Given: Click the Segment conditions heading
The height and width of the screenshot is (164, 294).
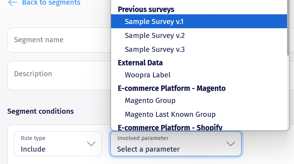Looking at the screenshot, I should click(x=40, y=111).
